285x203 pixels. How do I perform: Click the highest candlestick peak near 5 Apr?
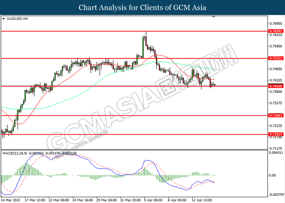coord(146,32)
